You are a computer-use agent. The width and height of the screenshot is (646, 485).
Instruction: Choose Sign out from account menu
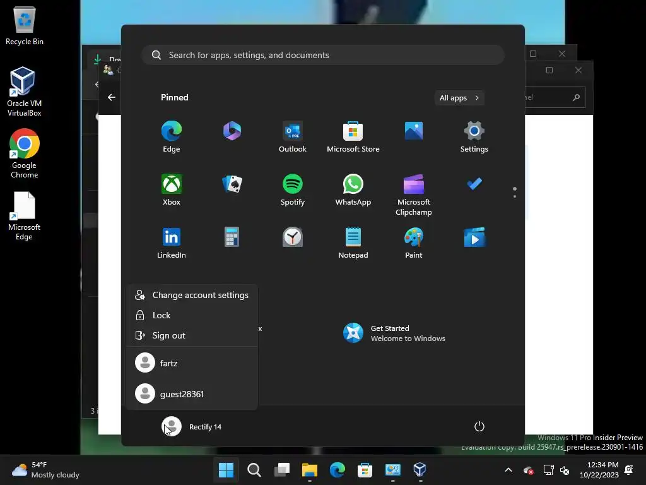point(192,335)
